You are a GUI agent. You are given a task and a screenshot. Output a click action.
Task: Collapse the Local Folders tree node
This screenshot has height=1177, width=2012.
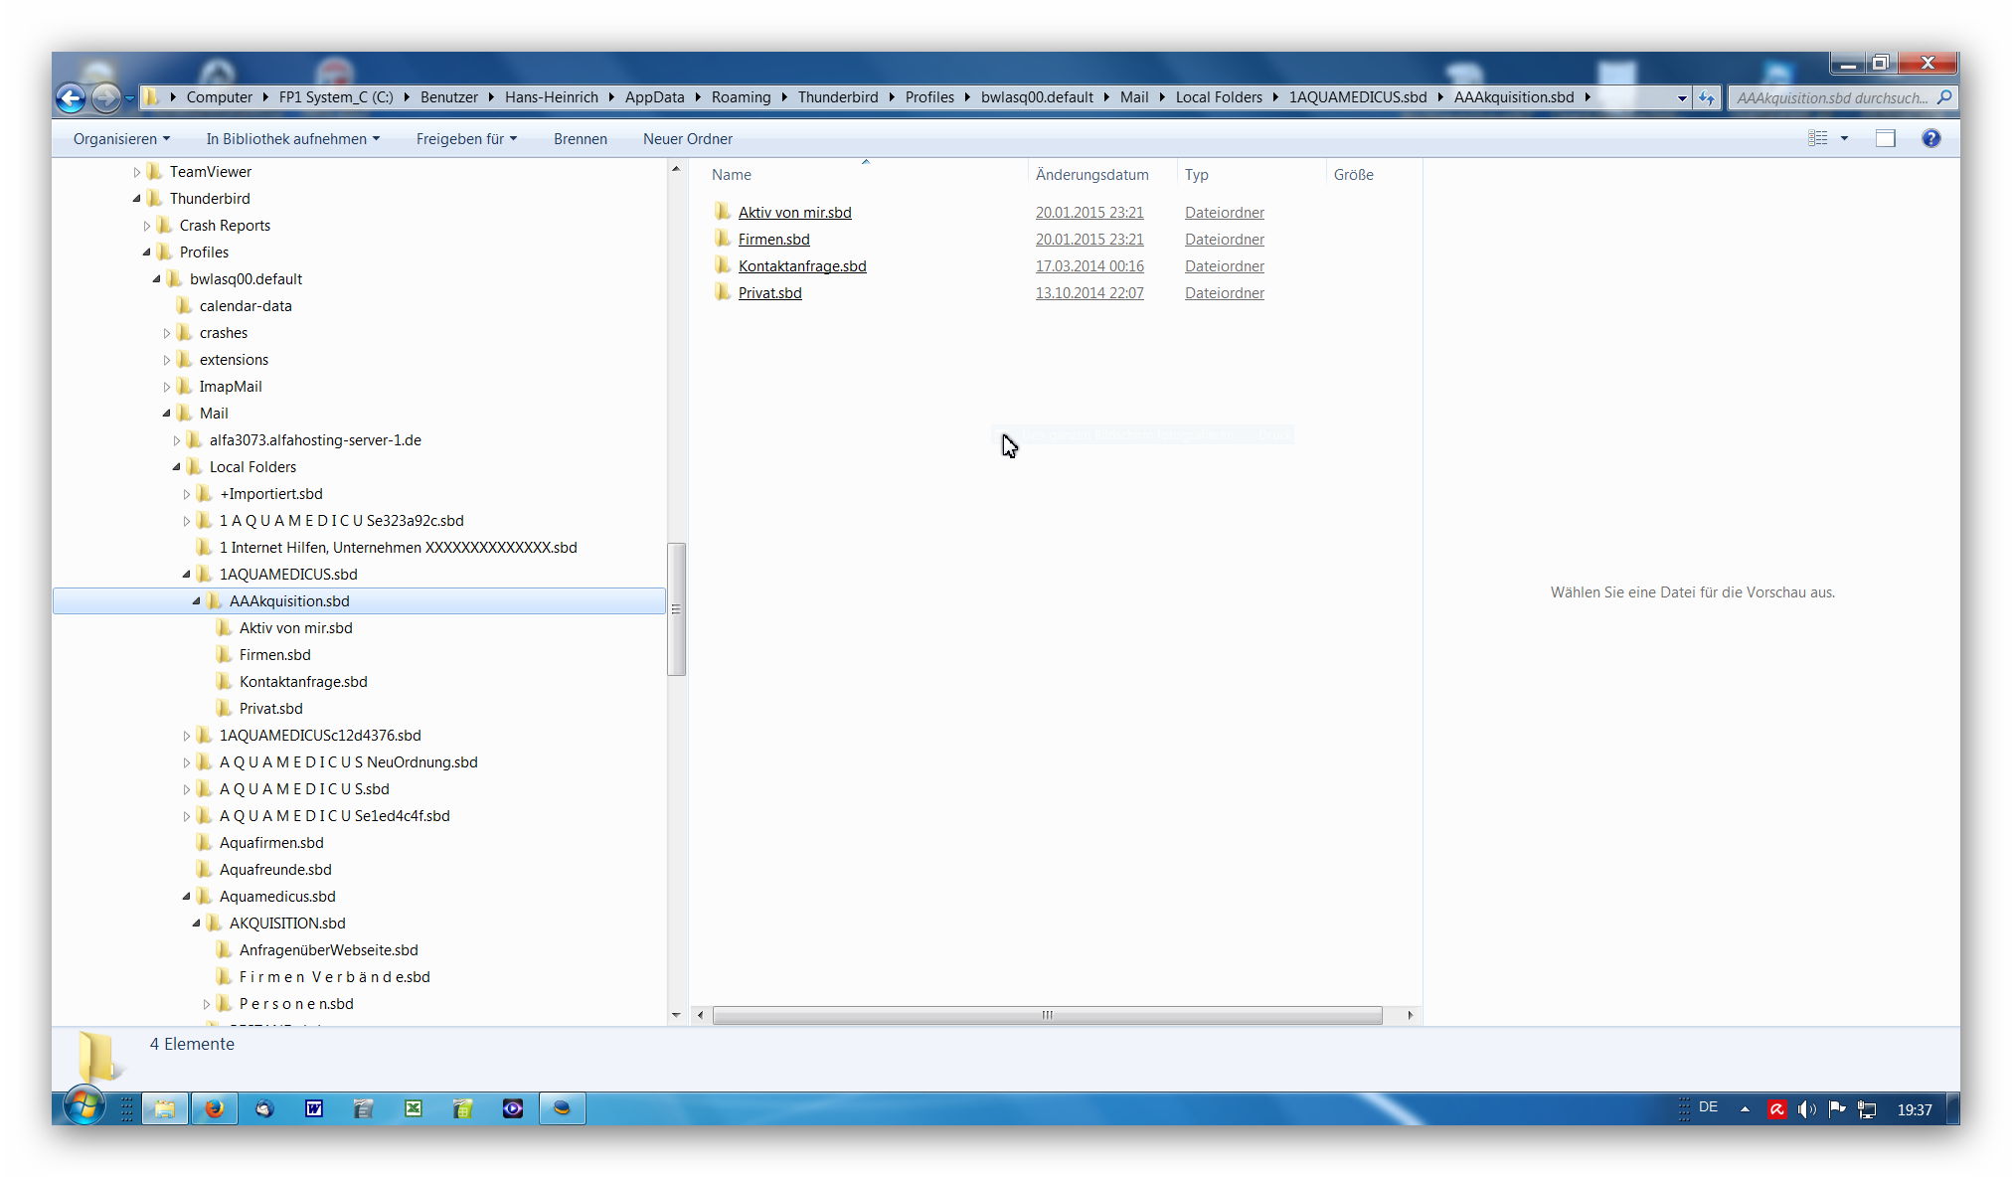[x=177, y=466]
